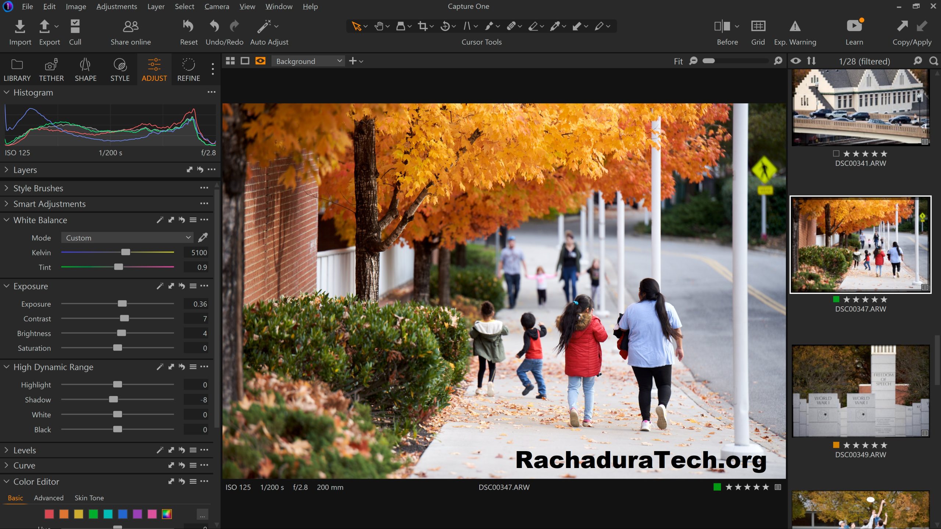Image resolution: width=941 pixels, height=529 pixels.
Task: Expand the Layers panel section
Action: click(6, 169)
